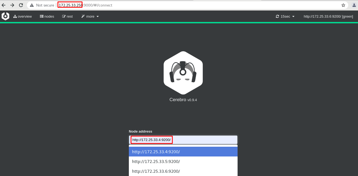The width and height of the screenshot is (358, 176).
Task: Click the Cerebro logo in navbar
Action: 5,16
